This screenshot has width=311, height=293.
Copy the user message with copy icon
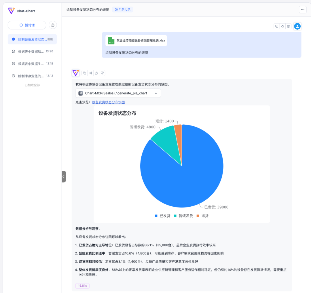click(x=277, y=26)
